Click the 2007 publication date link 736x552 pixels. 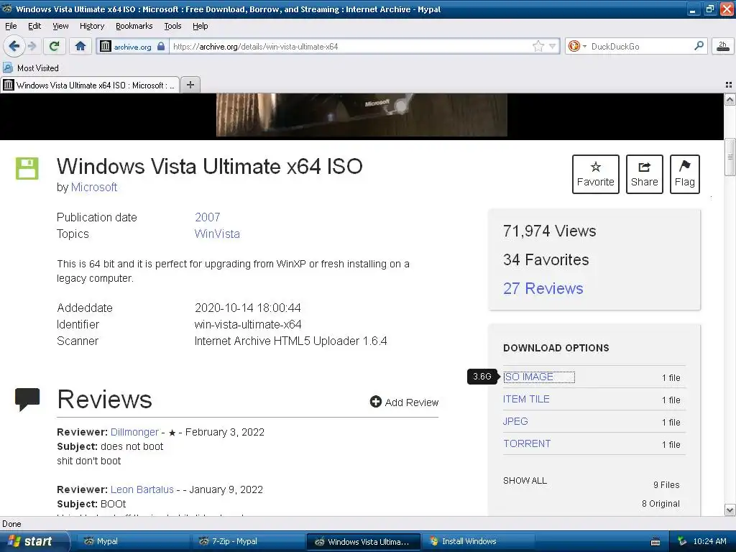207,217
